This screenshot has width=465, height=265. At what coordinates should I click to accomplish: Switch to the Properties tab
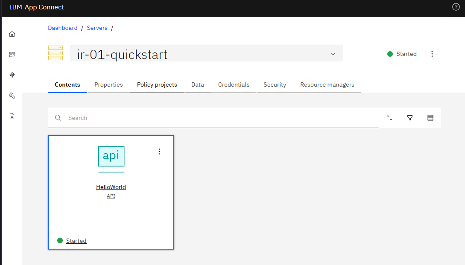click(x=108, y=85)
